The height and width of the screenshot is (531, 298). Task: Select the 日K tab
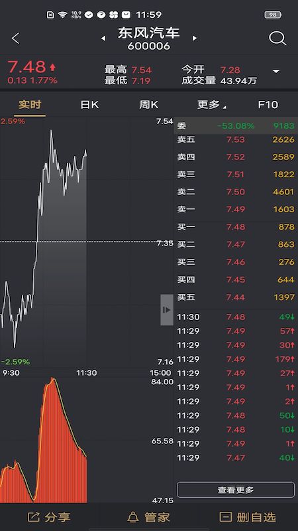pos(89,105)
